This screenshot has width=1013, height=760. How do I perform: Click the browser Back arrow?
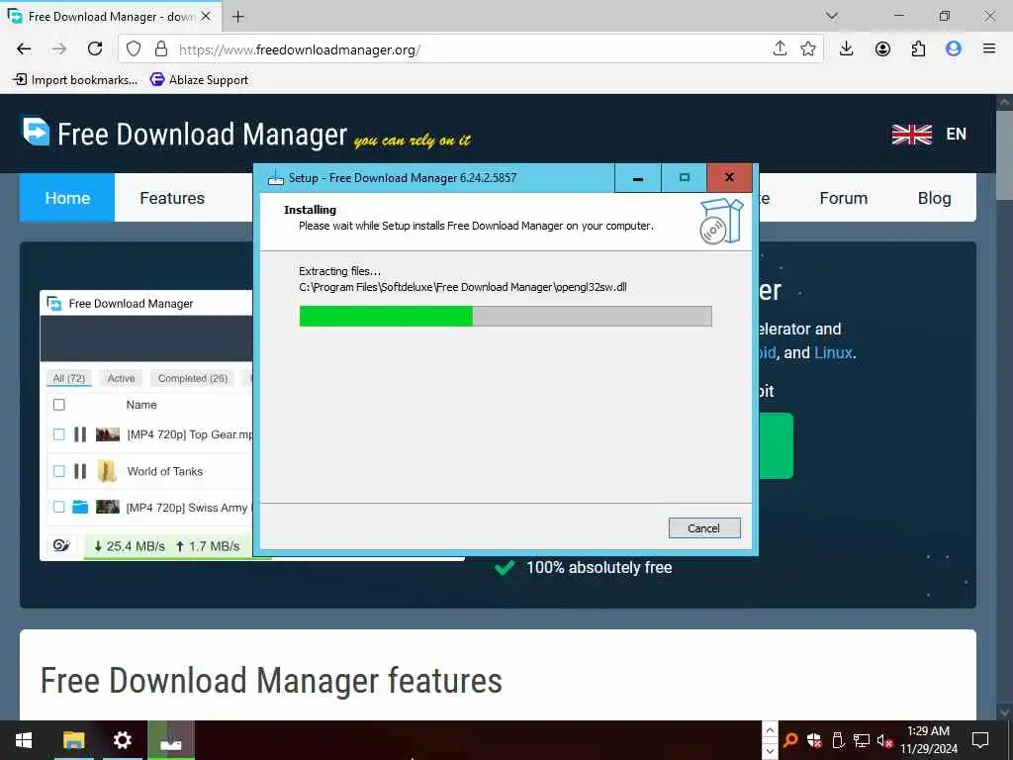[x=24, y=48]
